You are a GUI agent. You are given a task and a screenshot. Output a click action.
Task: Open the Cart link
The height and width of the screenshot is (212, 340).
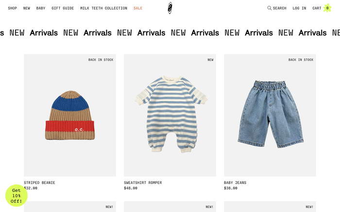pos(317,8)
